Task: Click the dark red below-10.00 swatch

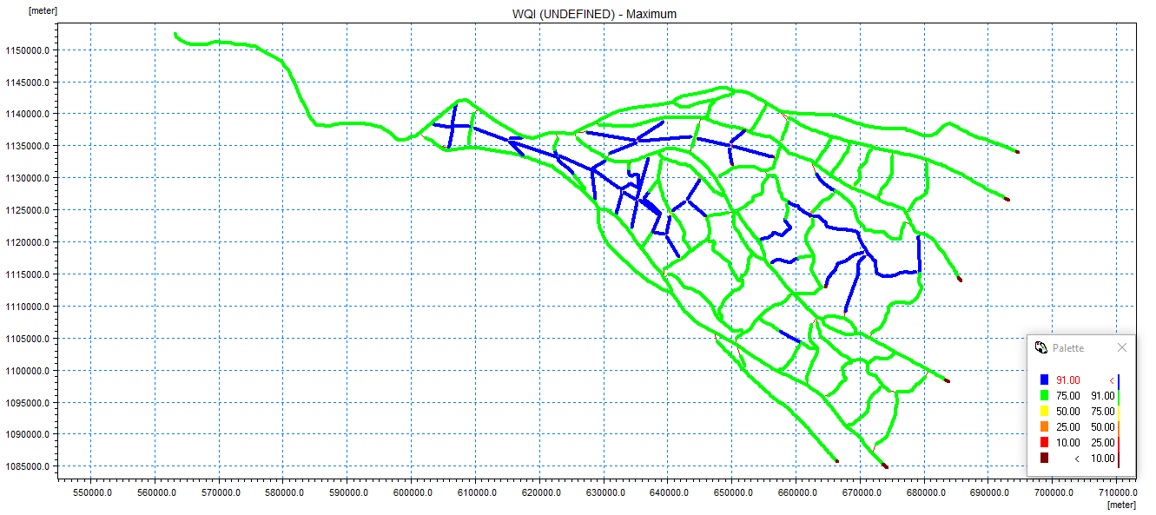Action: pos(1044,458)
